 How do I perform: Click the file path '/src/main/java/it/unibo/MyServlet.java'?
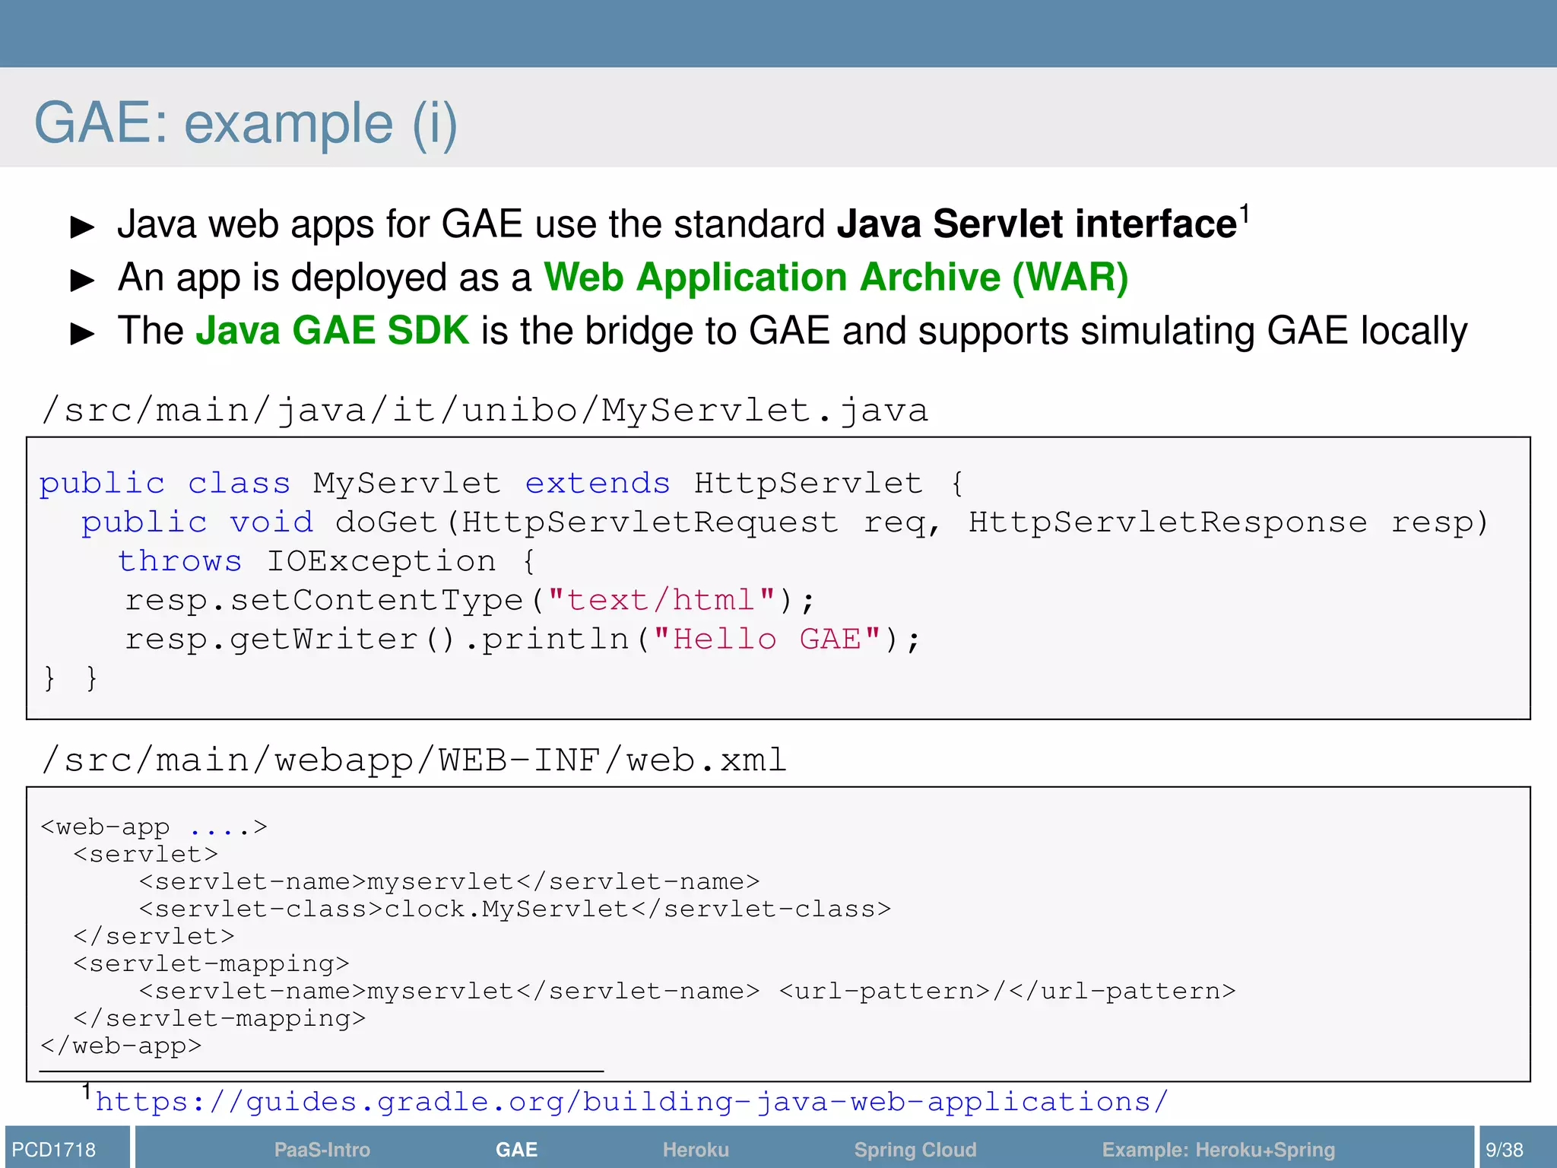click(485, 411)
